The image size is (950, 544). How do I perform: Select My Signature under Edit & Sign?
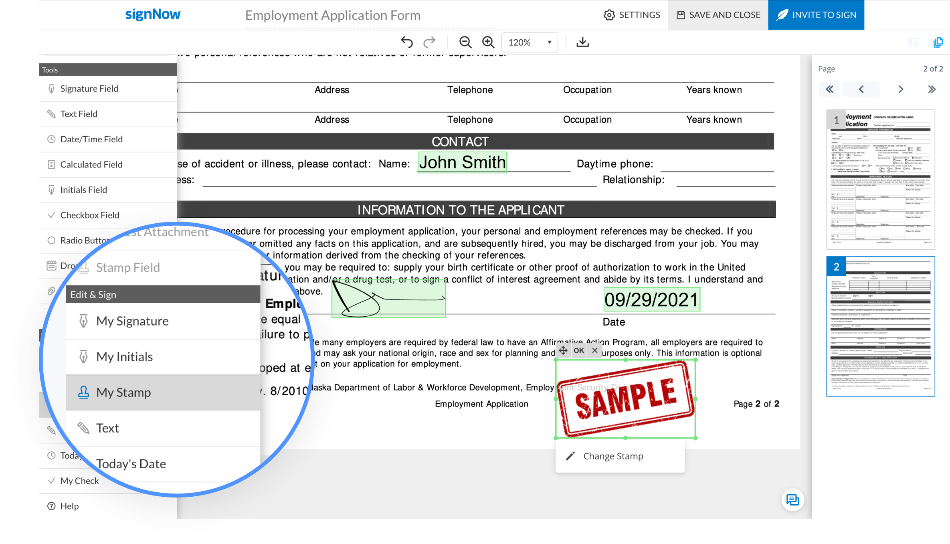pos(132,321)
